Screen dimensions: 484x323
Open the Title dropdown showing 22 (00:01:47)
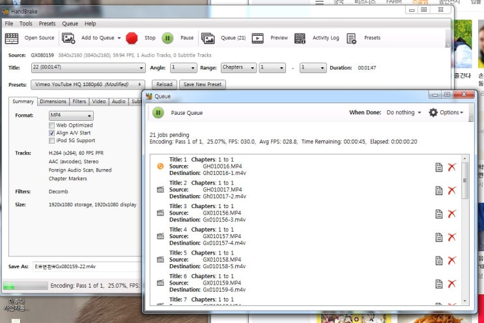click(x=89, y=68)
